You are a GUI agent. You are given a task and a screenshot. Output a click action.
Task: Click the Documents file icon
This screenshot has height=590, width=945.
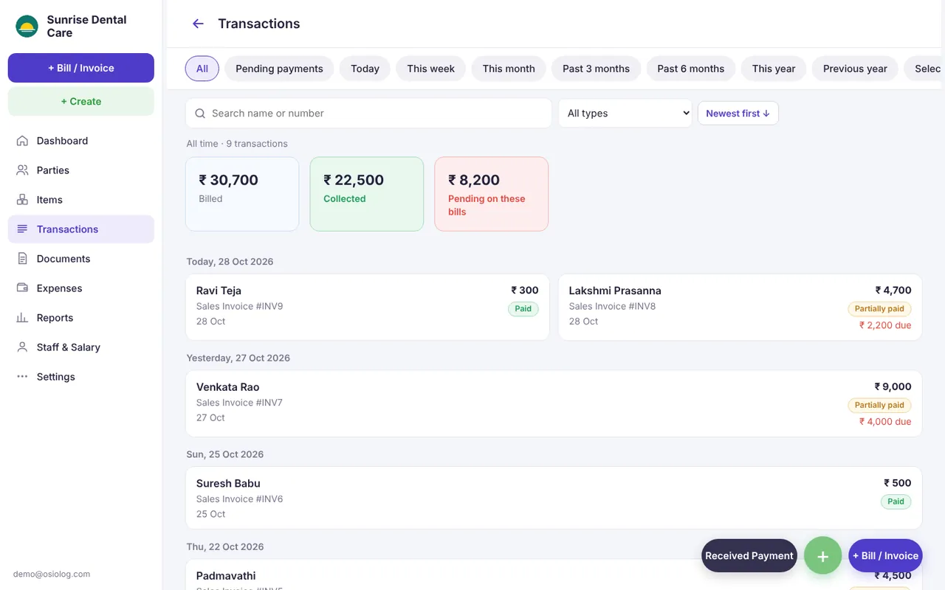(x=22, y=259)
